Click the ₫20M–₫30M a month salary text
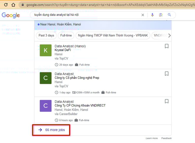Image resolution: width=195 pixels, height=143 pixels. (x=88, y=93)
